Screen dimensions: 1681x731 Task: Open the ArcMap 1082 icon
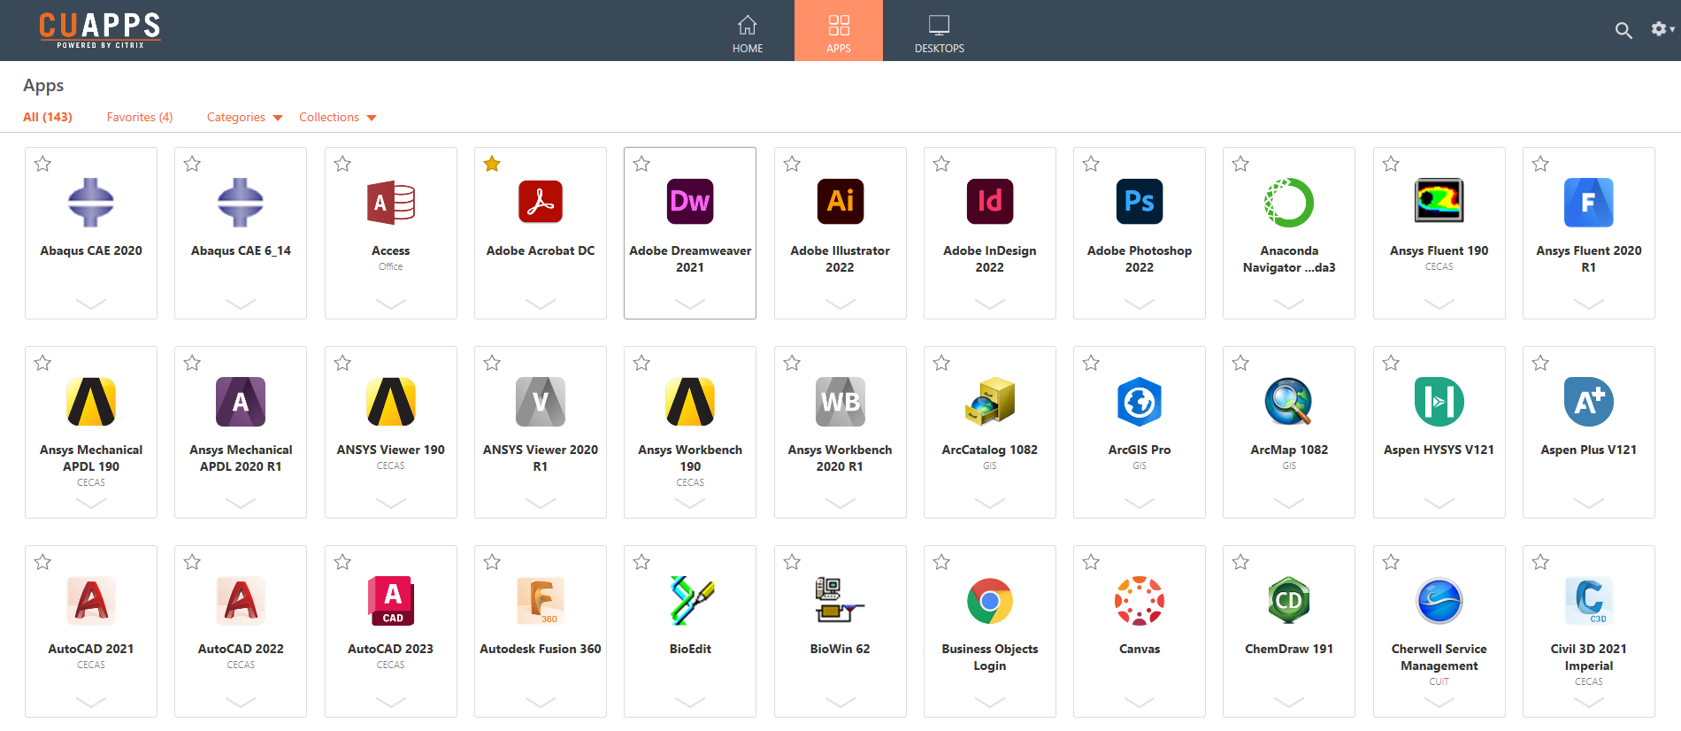point(1289,401)
